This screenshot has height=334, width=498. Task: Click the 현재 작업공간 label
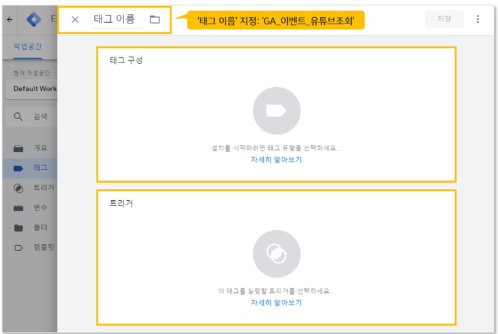[31, 73]
